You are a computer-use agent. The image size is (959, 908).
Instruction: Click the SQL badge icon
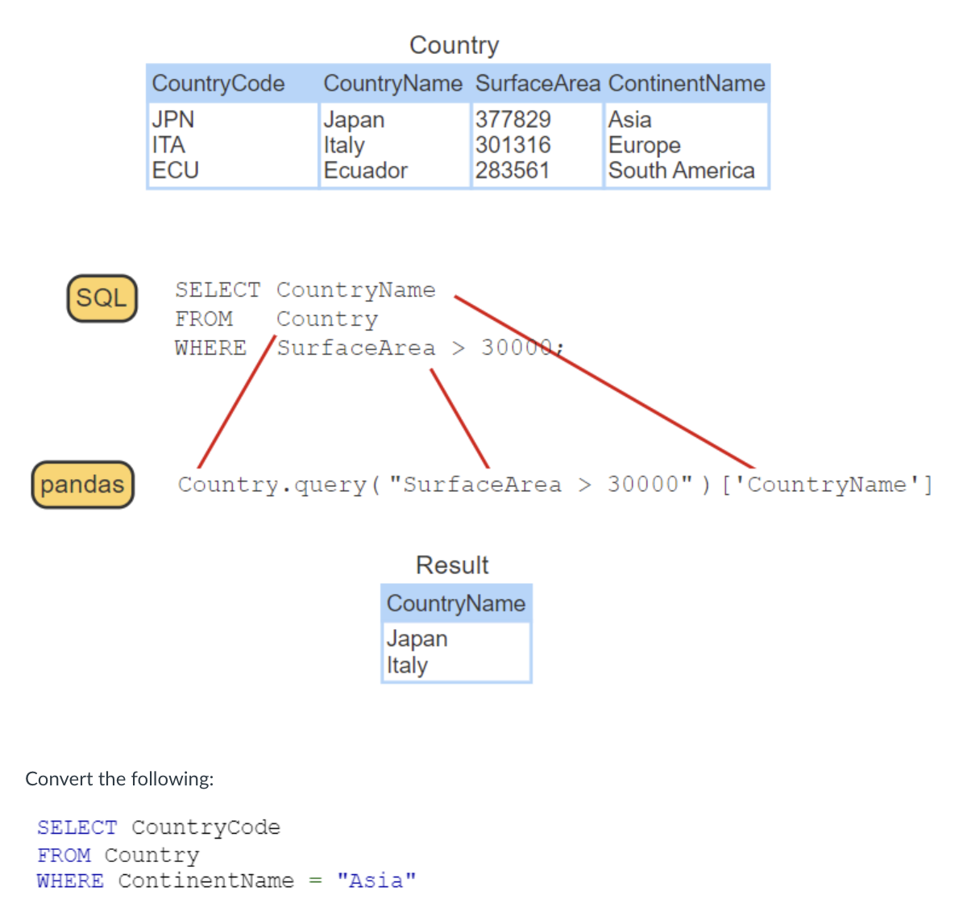(x=101, y=298)
